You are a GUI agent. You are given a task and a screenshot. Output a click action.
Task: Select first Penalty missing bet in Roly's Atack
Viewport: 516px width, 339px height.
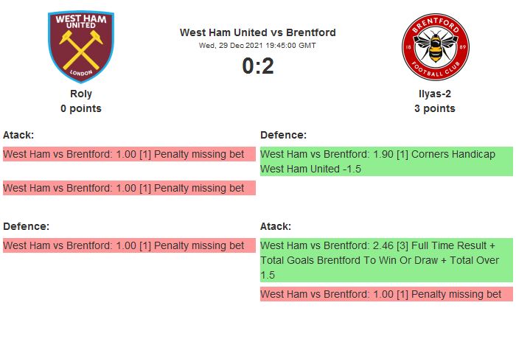129,154
